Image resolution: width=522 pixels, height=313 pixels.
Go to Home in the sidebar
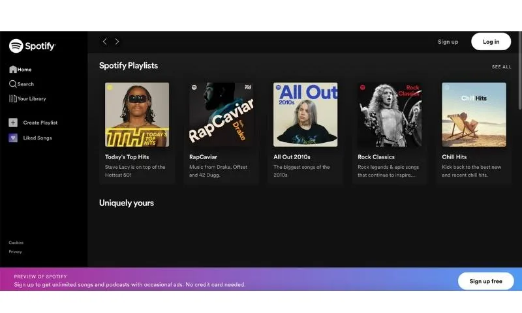(20, 70)
